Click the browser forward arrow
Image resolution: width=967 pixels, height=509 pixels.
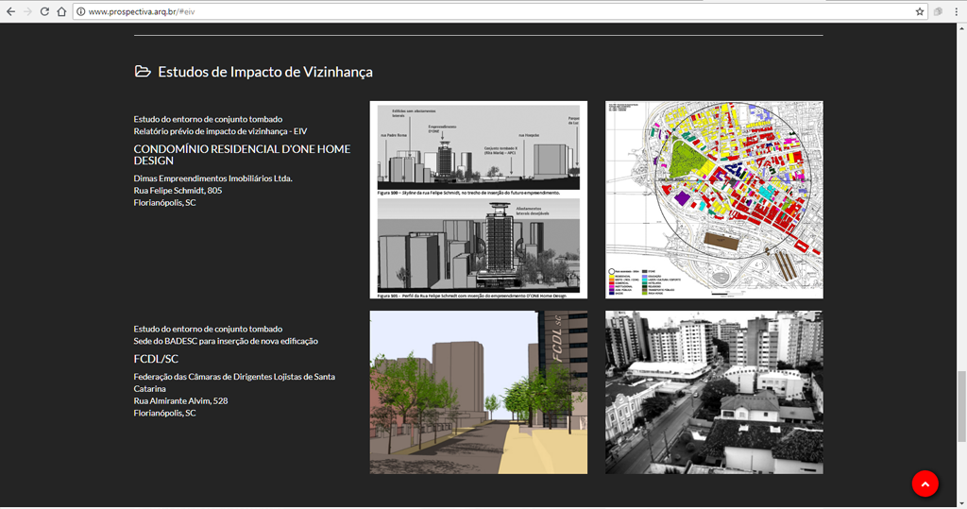(x=27, y=11)
